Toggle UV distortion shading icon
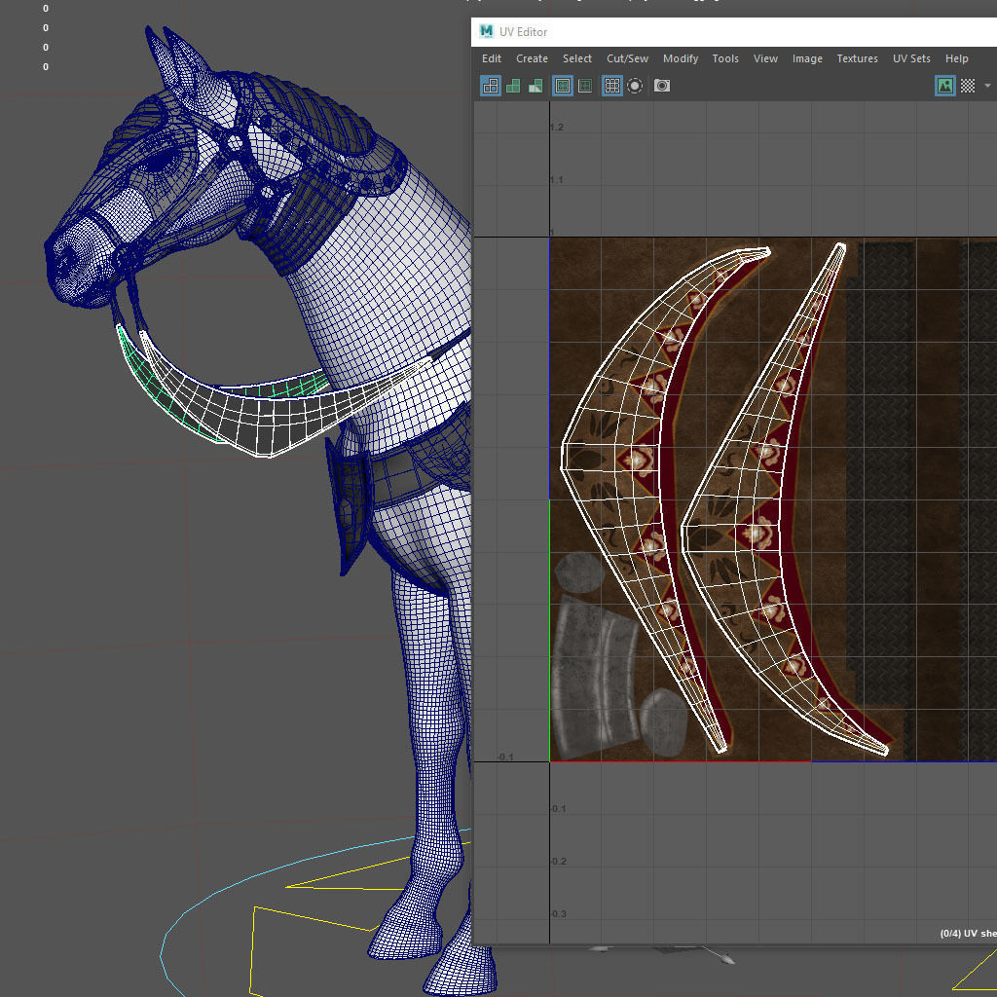Screen dimensions: 997x997 pyautogui.click(x=535, y=86)
